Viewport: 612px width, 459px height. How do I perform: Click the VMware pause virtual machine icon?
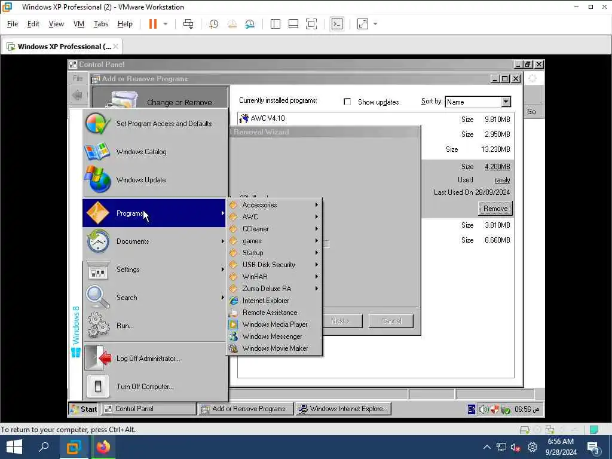click(x=152, y=24)
